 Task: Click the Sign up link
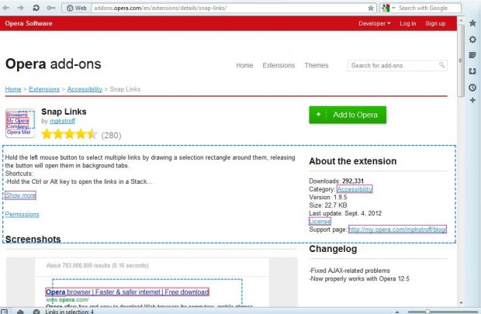435,23
